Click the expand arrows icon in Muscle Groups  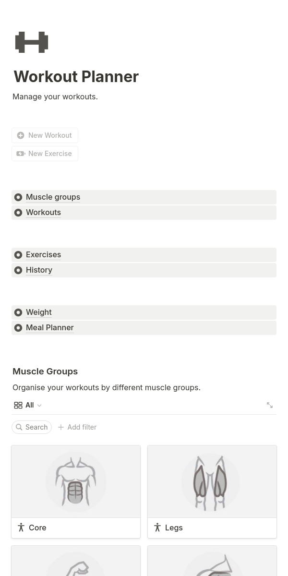pyautogui.click(x=270, y=405)
